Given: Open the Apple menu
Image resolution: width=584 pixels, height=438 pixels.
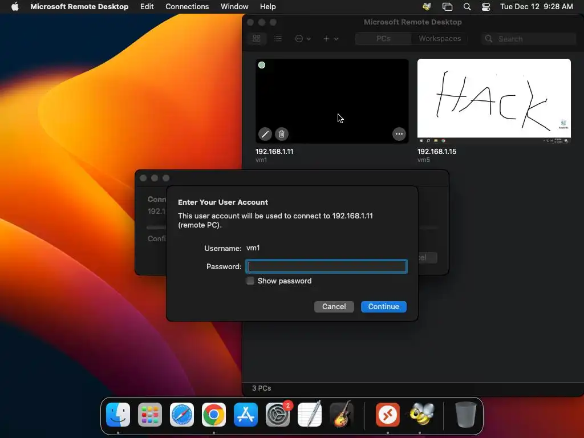Looking at the screenshot, I should pyautogui.click(x=15, y=6).
